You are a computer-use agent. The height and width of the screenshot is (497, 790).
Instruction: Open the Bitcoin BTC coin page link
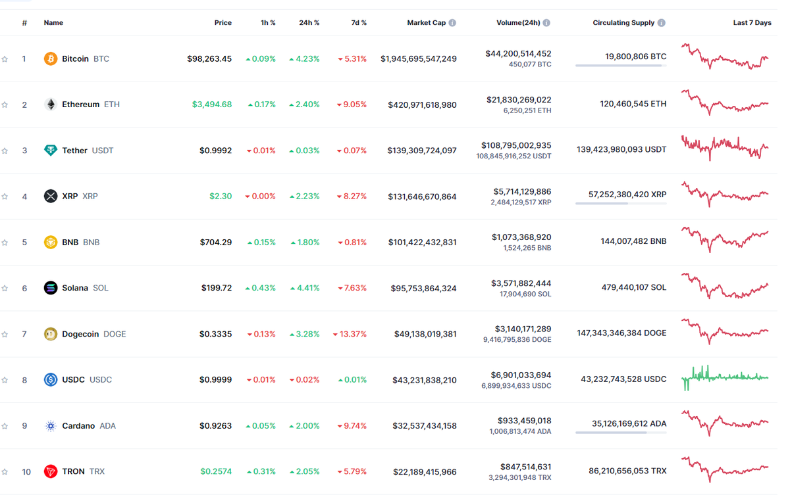click(76, 59)
